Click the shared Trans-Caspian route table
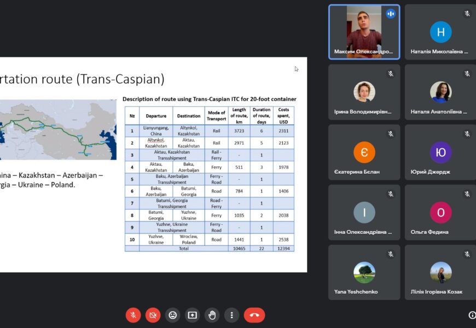Screen dimensions: 476x328 [210, 178]
